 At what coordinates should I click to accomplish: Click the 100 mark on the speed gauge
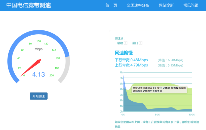click(x=38, y=41)
